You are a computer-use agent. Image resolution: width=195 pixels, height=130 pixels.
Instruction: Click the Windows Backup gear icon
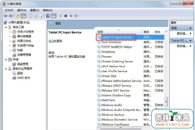tap(99, 115)
